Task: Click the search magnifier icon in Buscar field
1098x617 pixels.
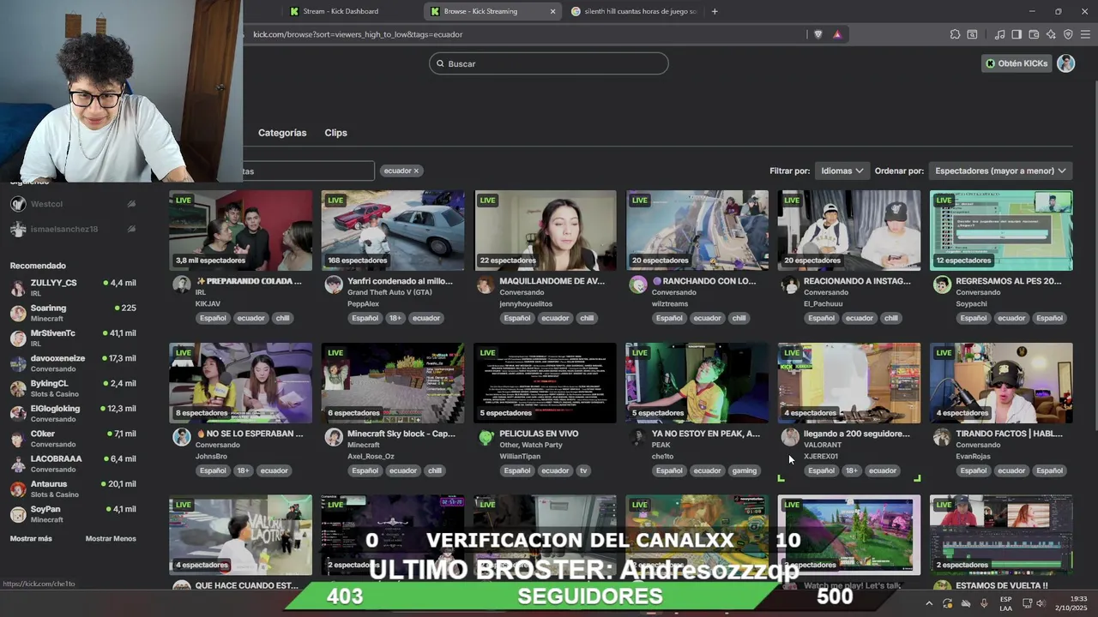Action: 441,63
